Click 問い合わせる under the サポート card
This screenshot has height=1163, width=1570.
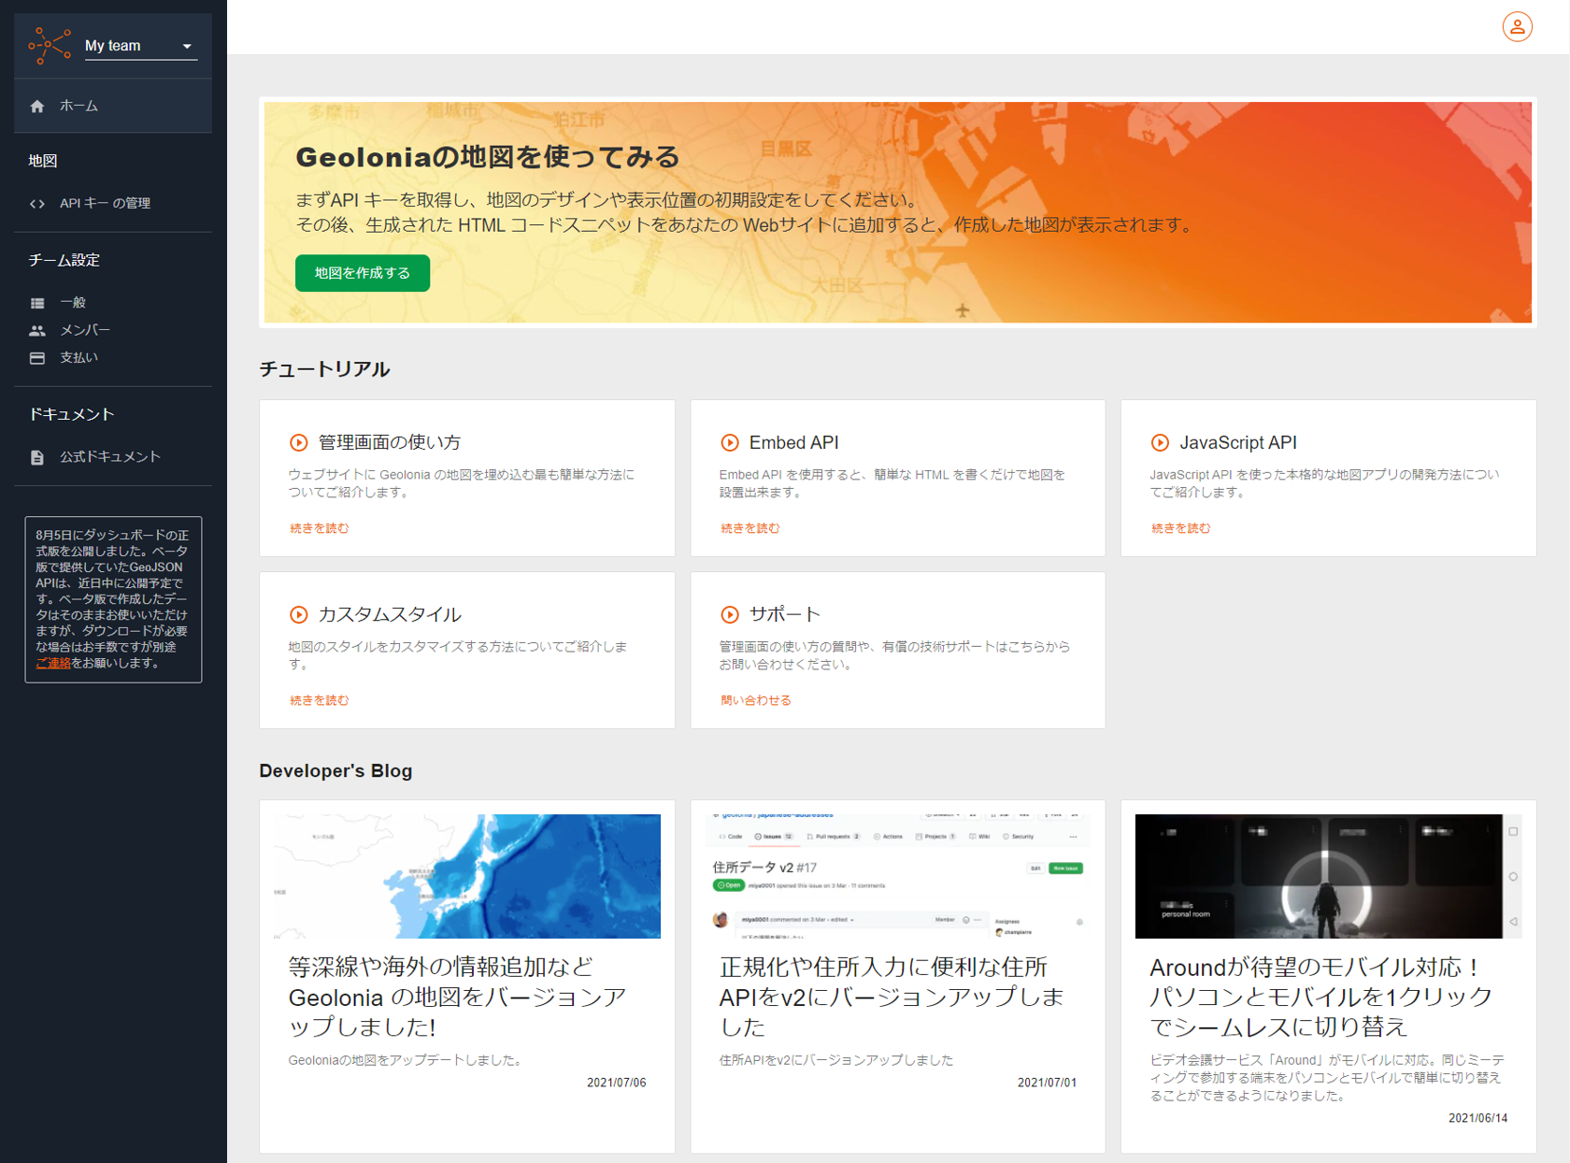pos(755,699)
